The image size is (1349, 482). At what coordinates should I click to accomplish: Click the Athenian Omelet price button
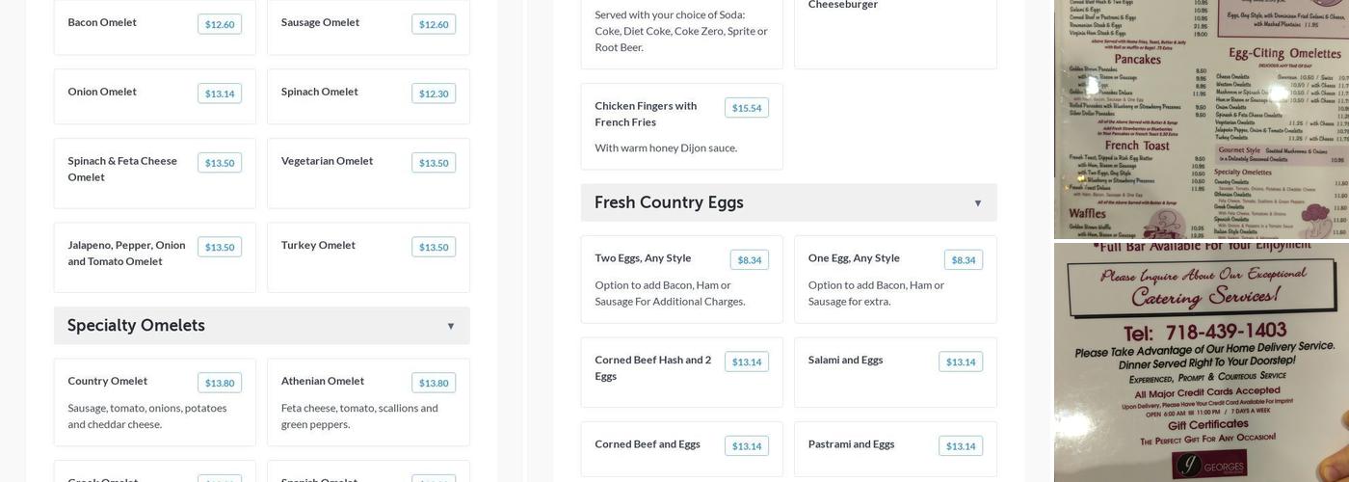coord(434,383)
